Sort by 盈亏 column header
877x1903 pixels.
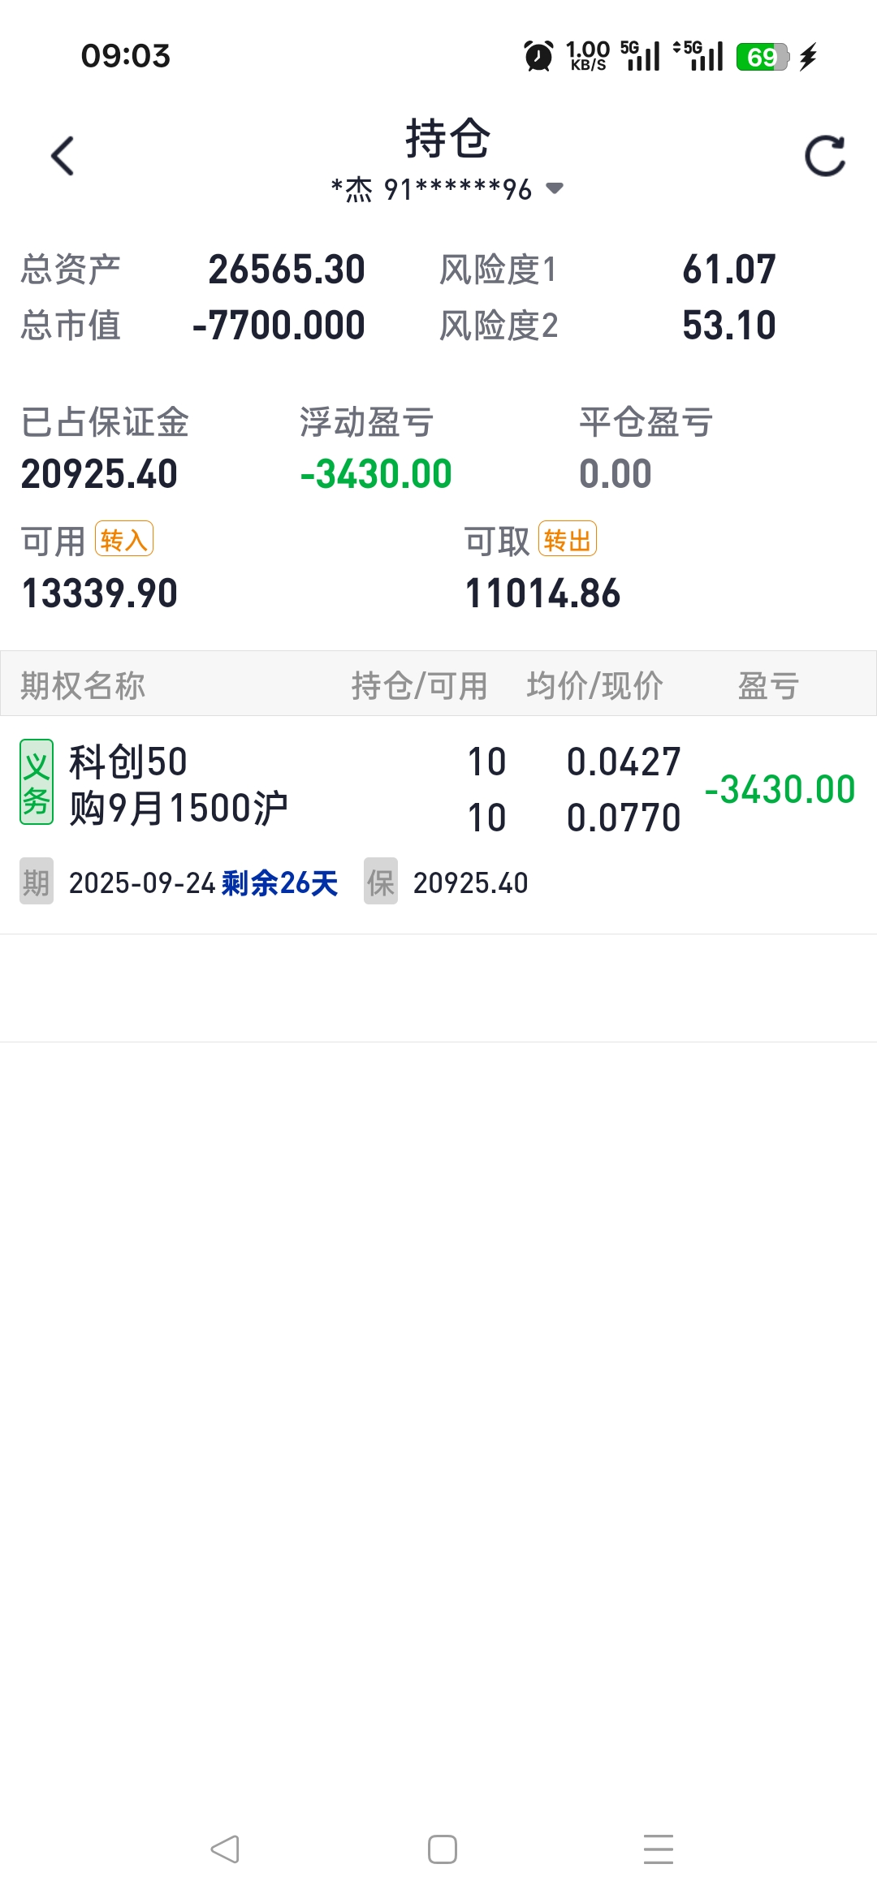pyautogui.click(x=767, y=685)
